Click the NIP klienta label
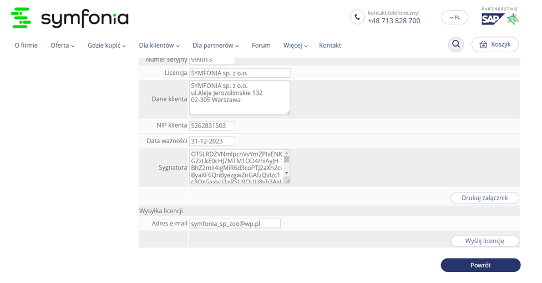 (x=172, y=125)
